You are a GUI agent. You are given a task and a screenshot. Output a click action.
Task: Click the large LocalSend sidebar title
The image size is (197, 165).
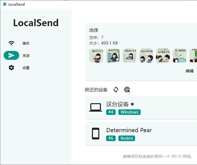point(36,23)
